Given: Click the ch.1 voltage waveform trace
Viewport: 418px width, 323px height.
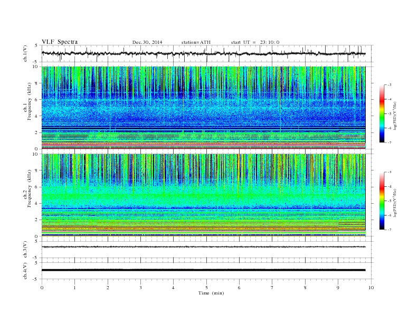Looking at the screenshot, I should point(203,53).
